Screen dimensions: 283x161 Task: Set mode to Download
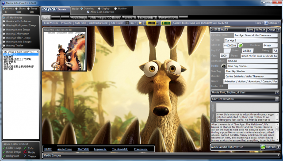pos(81,8)
